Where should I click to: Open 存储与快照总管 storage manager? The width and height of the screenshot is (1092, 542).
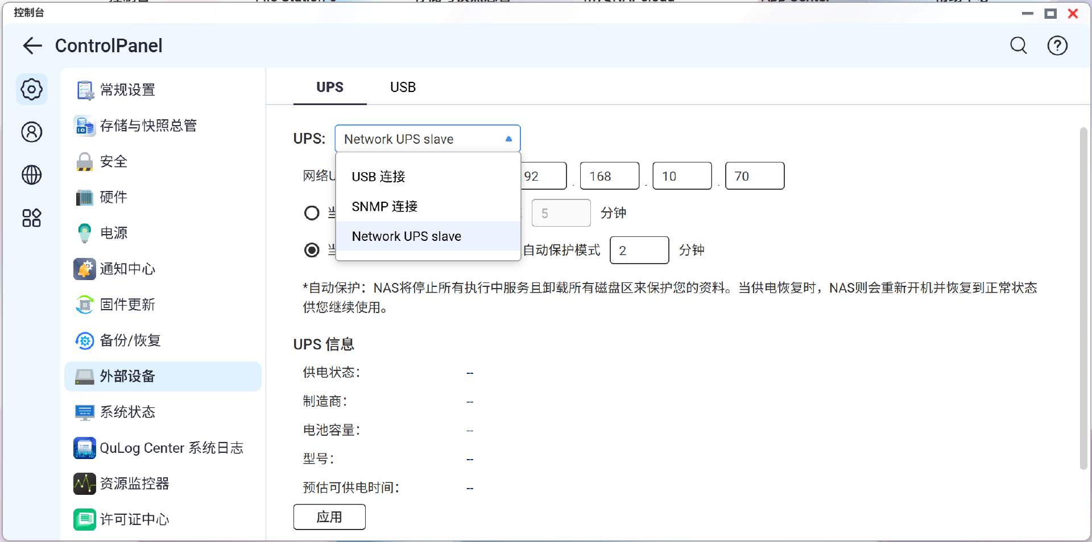(163, 126)
